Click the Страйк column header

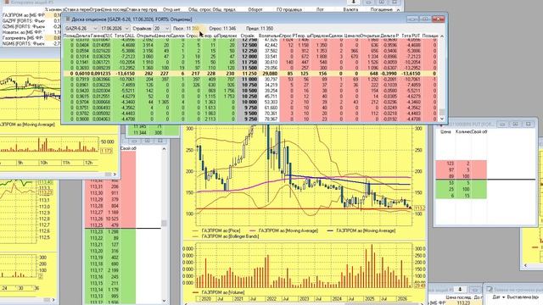click(248, 36)
